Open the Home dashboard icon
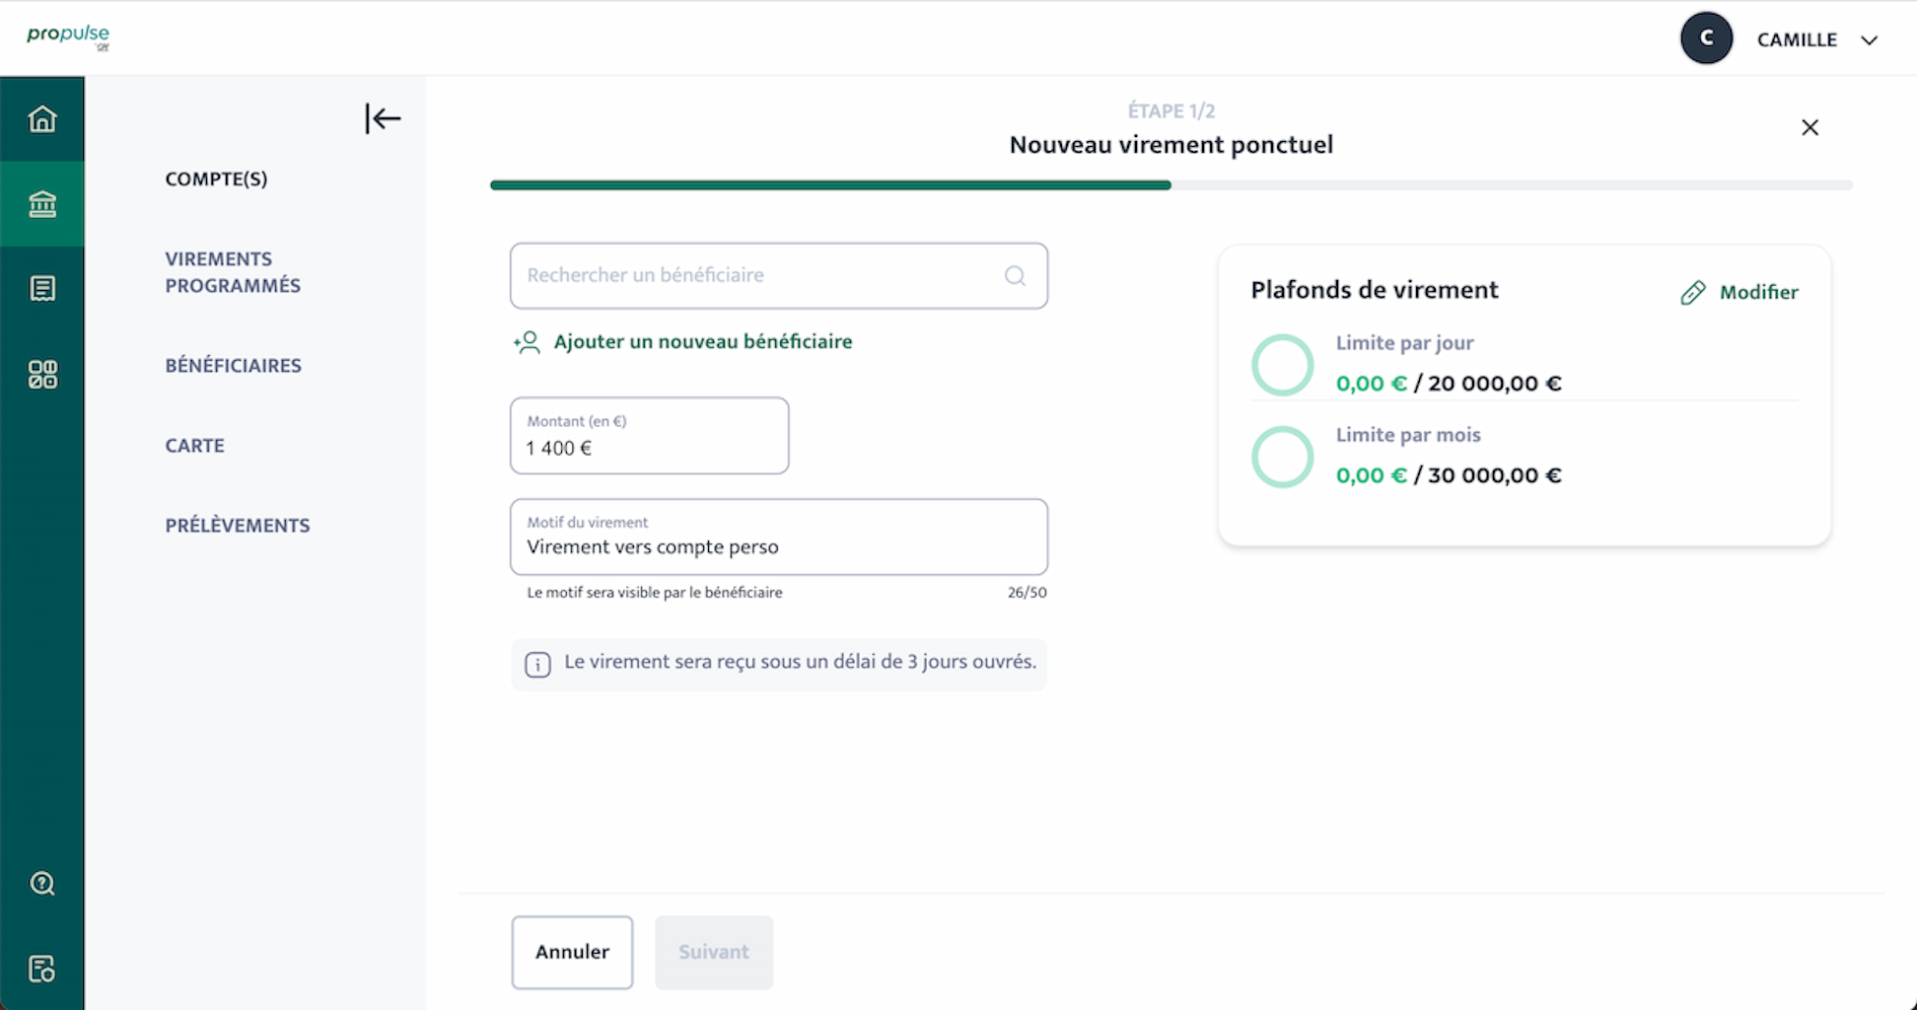The image size is (1917, 1010). coord(42,118)
